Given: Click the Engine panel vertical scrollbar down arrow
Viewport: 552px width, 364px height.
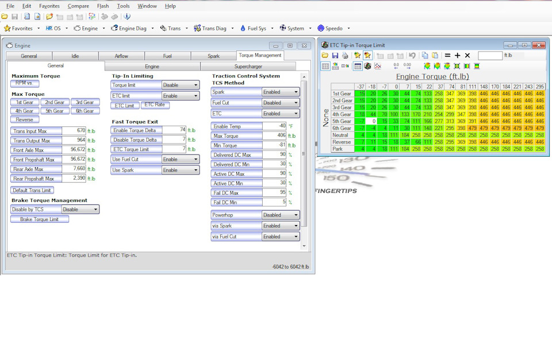Looking at the screenshot, I should [304, 246].
